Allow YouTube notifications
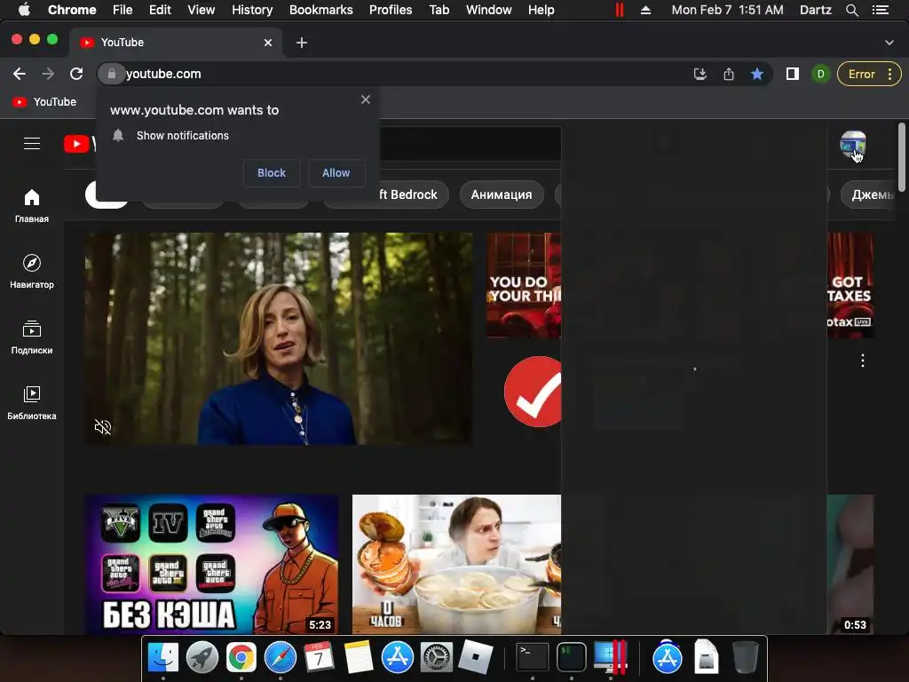Image resolution: width=909 pixels, height=682 pixels. tap(336, 173)
